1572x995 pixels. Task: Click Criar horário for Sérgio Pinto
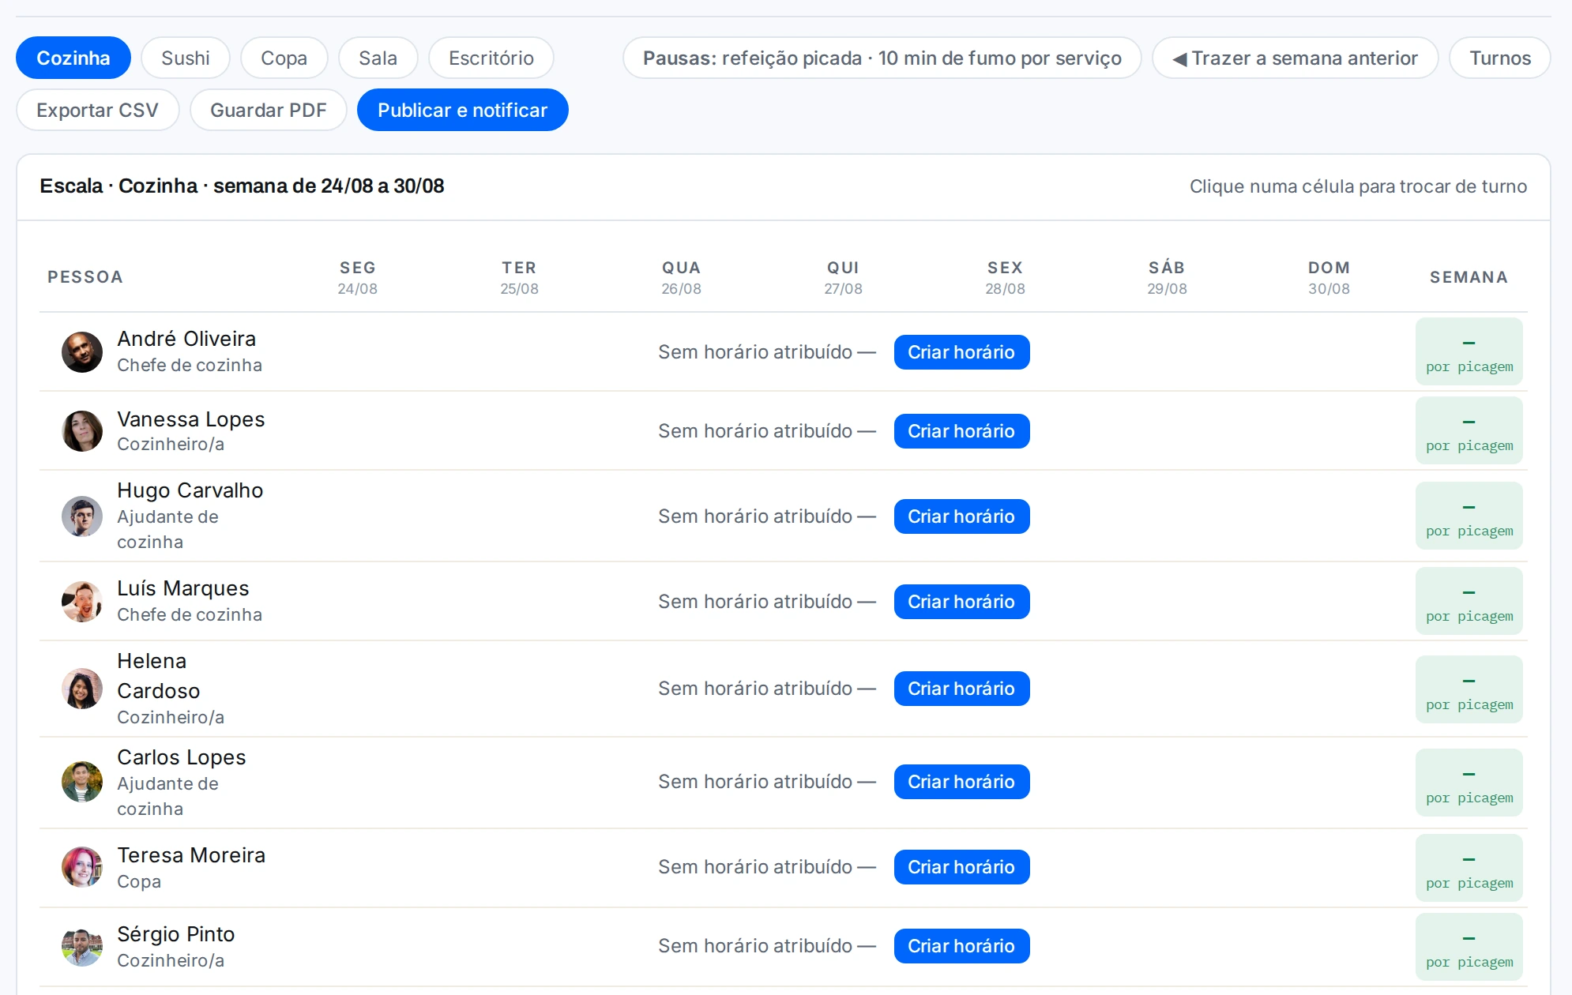961,946
